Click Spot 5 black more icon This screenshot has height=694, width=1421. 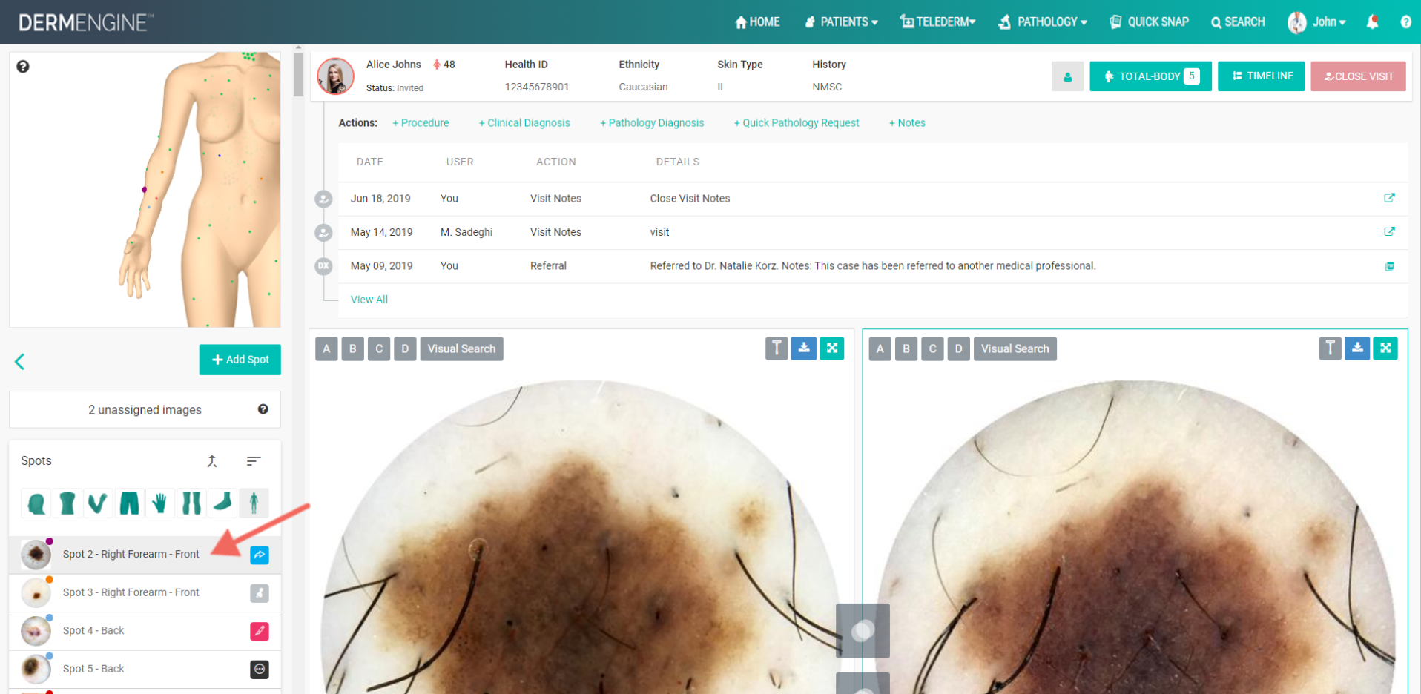(260, 670)
